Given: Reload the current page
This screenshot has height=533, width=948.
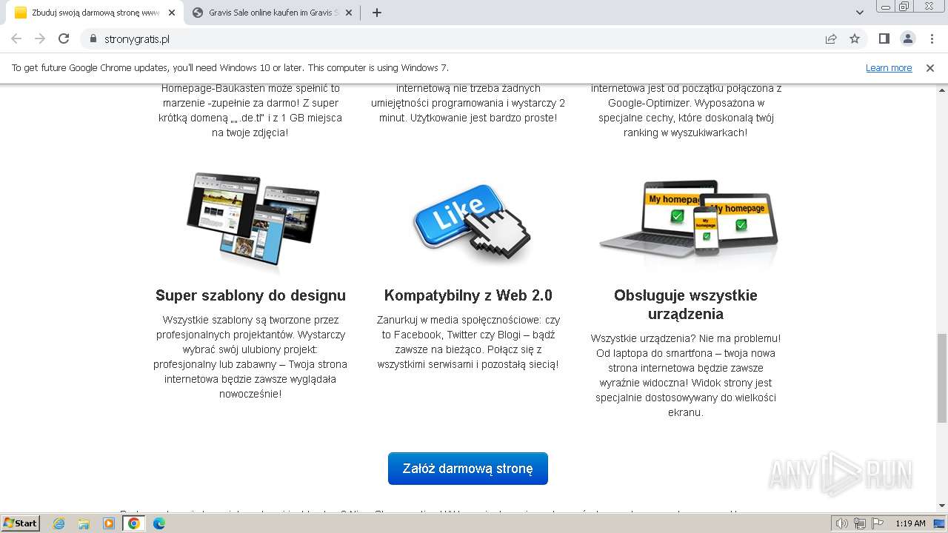Looking at the screenshot, I should tap(64, 38).
